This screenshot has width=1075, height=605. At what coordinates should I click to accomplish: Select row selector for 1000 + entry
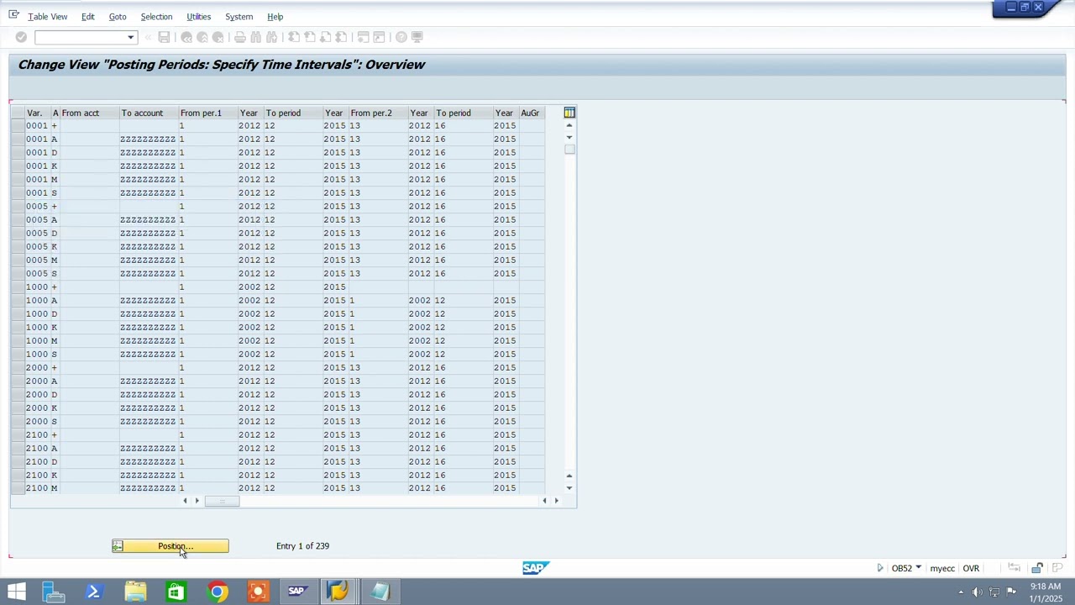[18, 287]
